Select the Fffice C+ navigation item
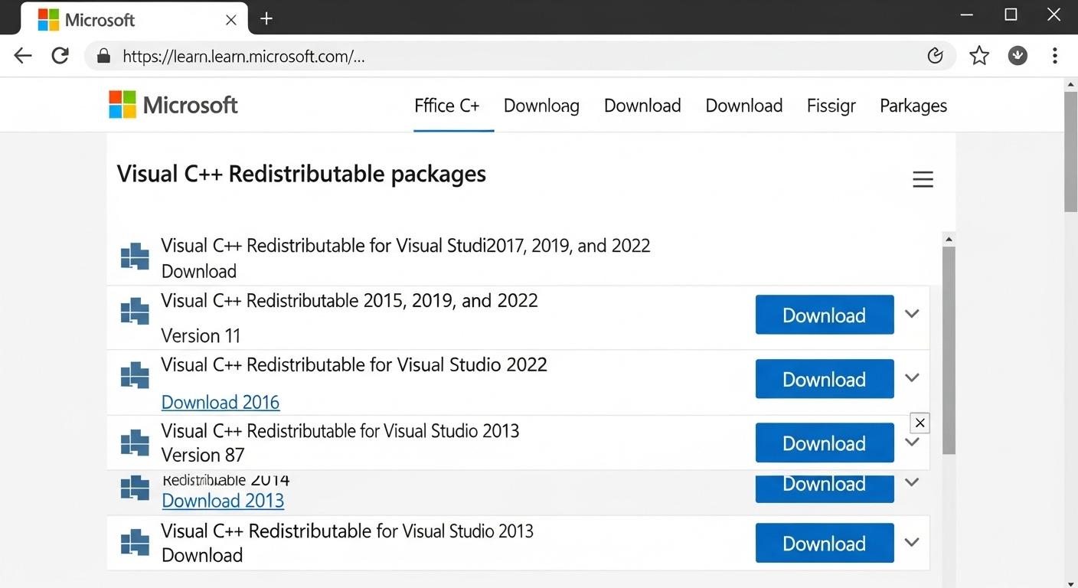Image resolution: width=1078 pixels, height=588 pixels. pyautogui.click(x=448, y=106)
